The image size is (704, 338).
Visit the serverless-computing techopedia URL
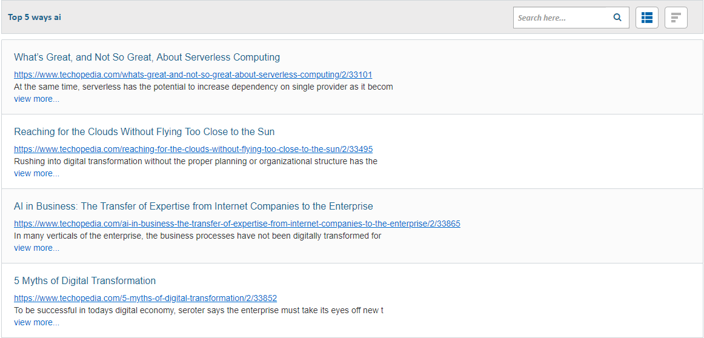193,75
